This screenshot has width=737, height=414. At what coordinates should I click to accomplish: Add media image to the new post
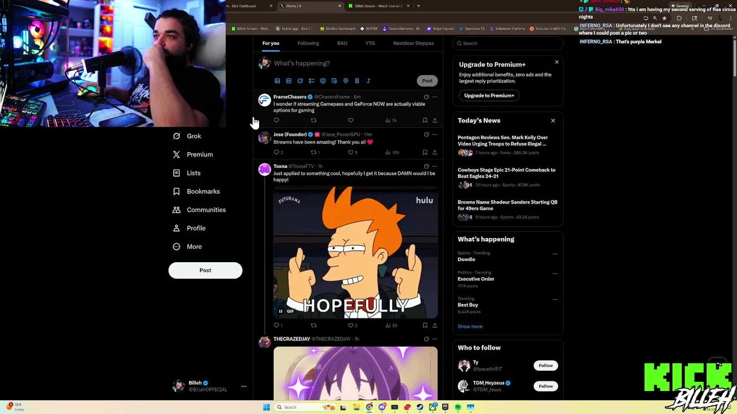pyautogui.click(x=277, y=81)
